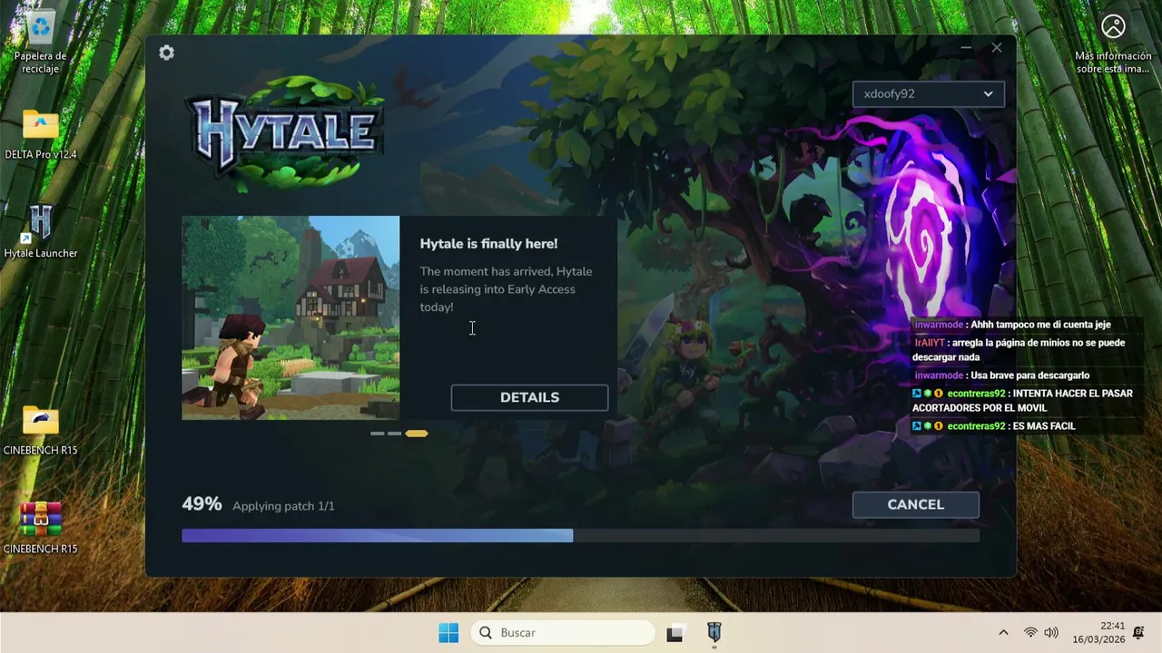Click the Hytale news thumbnail image

(290, 317)
